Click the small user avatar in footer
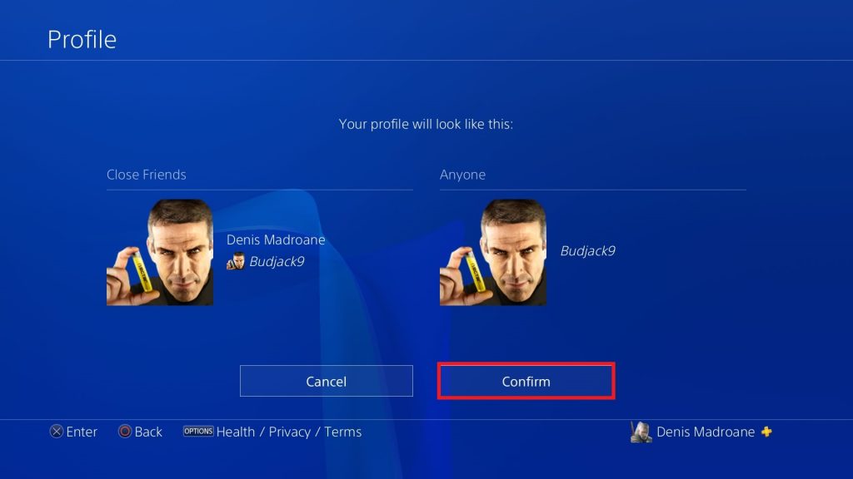Image resolution: width=853 pixels, height=479 pixels. pos(641,432)
